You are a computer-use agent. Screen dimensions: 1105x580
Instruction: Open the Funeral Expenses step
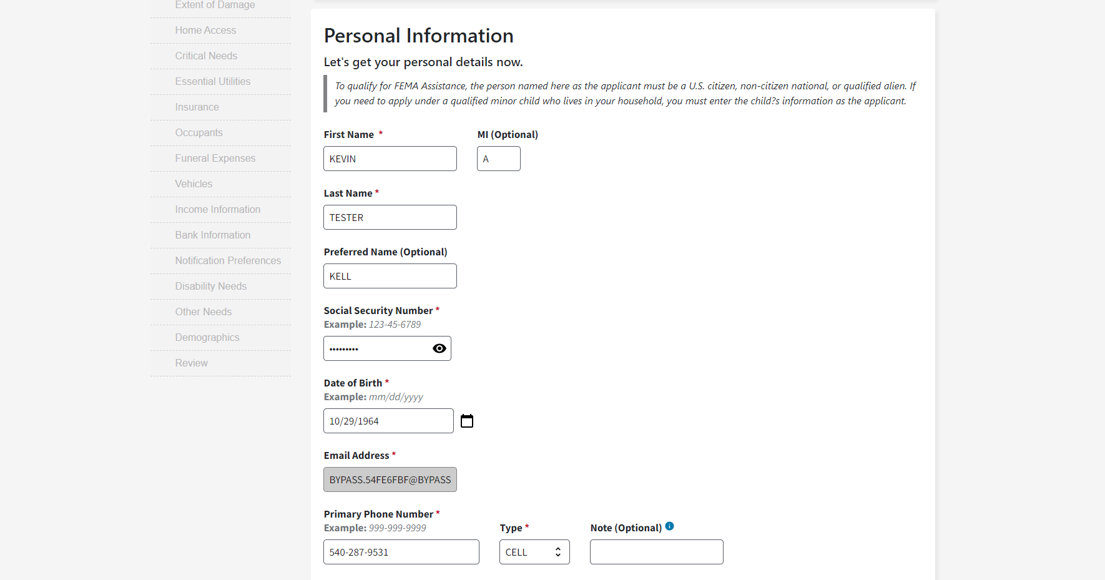pos(215,159)
